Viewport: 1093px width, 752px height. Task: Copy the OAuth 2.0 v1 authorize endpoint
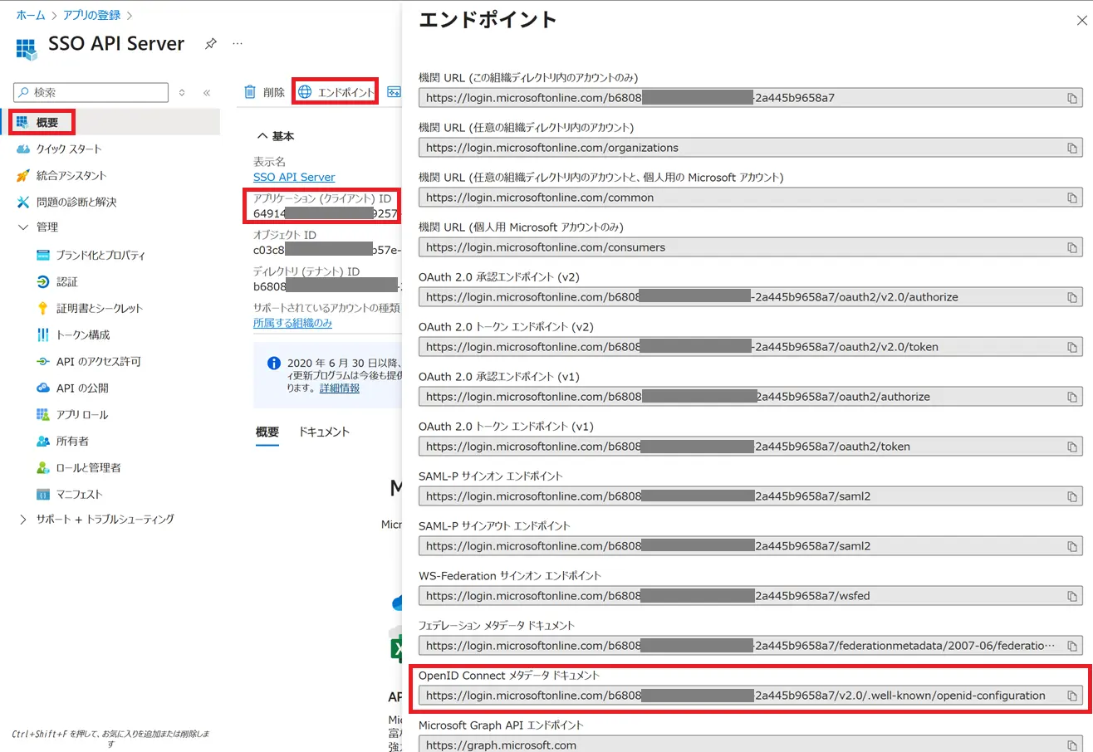coord(1071,397)
